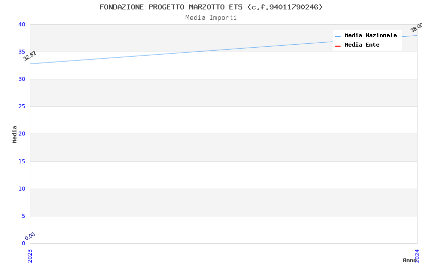
Task: Click the 0.00 data point label
Action: 30,236
